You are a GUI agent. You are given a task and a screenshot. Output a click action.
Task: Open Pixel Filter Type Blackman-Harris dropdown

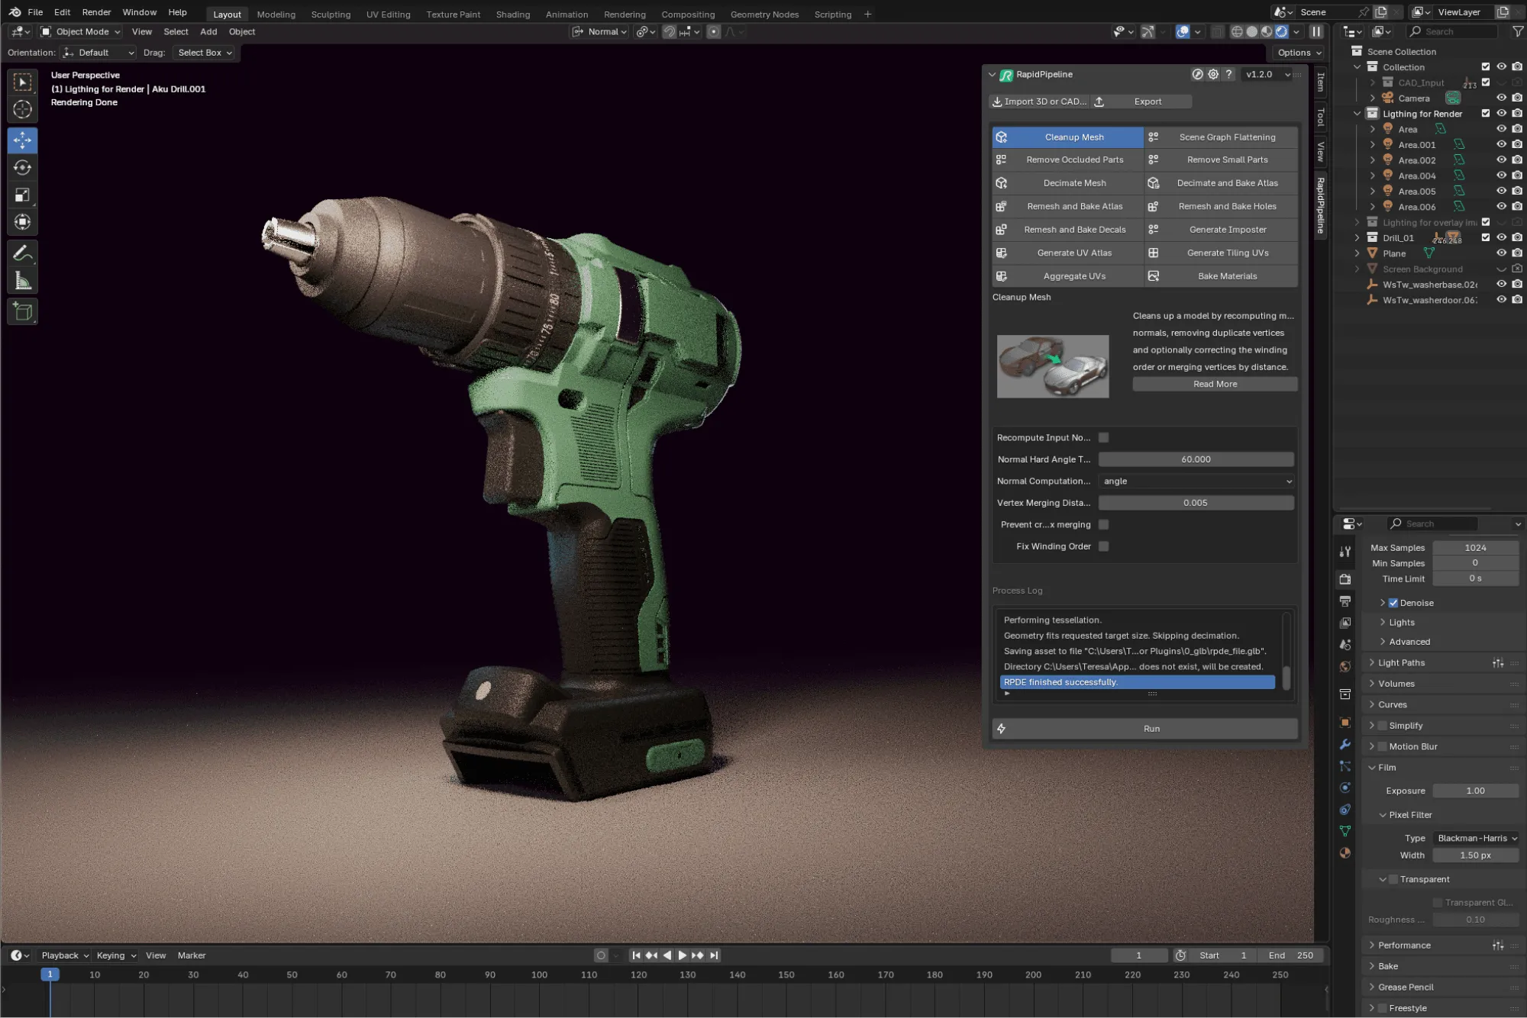tap(1476, 839)
